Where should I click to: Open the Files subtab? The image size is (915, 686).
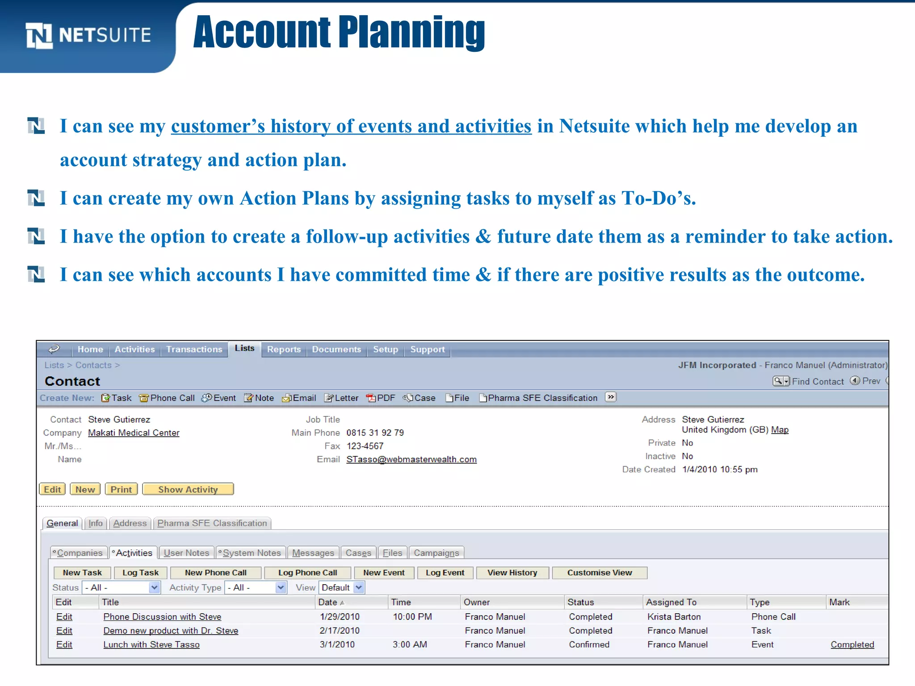[x=392, y=553]
